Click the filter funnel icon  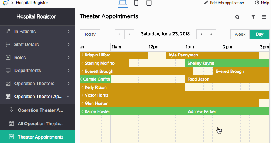(x=253, y=17)
